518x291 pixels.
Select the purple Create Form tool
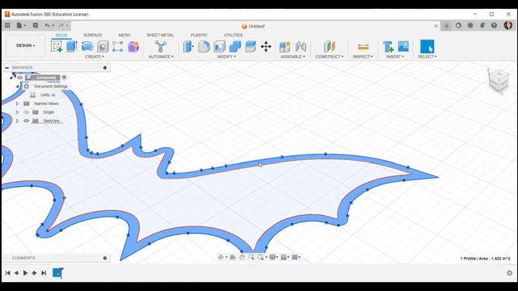(134, 47)
